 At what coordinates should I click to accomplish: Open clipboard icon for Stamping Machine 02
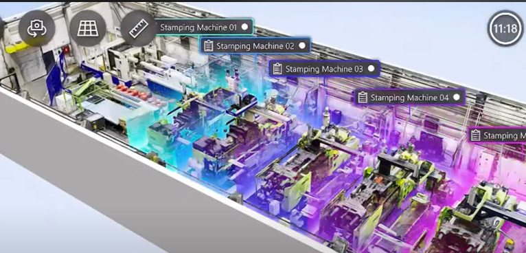point(209,45)
